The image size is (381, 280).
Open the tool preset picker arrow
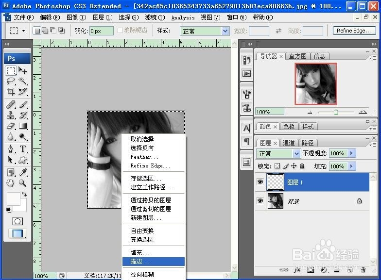23,31
